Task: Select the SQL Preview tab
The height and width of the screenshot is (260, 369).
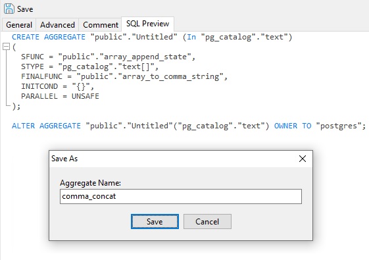Action: [x=147, y=24]
